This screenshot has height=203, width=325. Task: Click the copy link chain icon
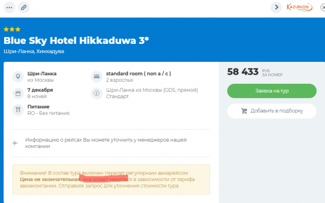tap(24, 7)
